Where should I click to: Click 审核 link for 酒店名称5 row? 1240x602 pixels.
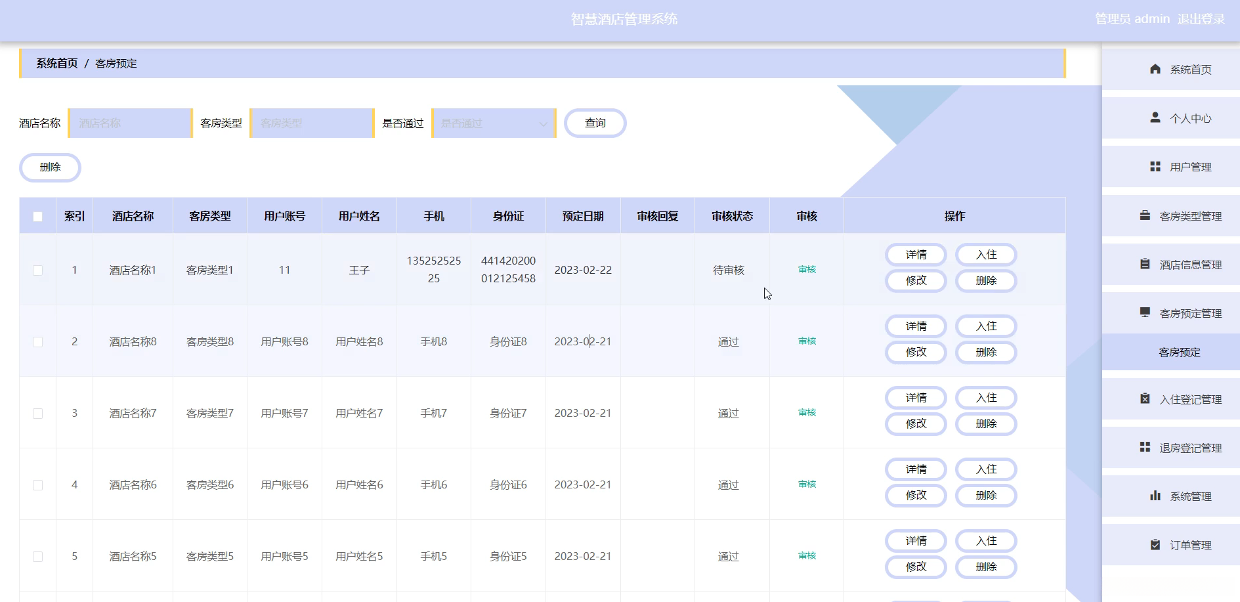tap(807, 556)
